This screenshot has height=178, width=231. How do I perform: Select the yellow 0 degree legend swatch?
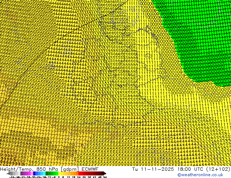click(59, 173)
